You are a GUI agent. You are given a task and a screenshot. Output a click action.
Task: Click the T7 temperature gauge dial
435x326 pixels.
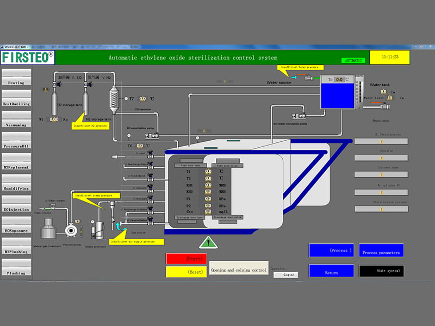pos(126,98)
